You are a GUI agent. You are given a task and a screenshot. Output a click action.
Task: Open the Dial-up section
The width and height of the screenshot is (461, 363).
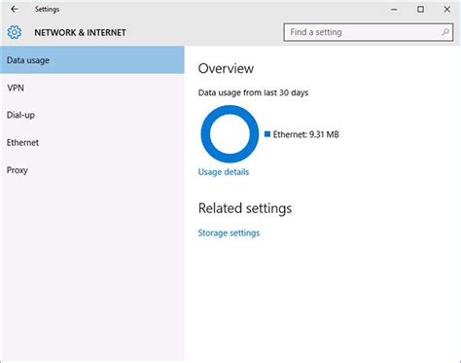point(92,115)
